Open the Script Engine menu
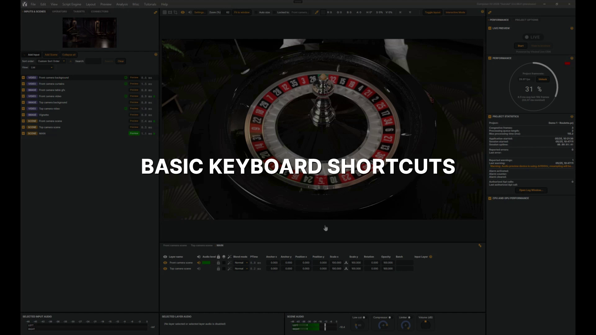 72,4
